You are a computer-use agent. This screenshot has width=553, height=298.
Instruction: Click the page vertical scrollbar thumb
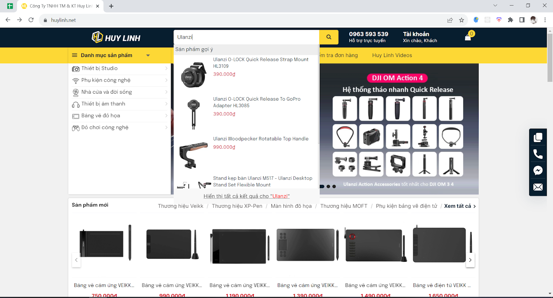click(550, 58)
